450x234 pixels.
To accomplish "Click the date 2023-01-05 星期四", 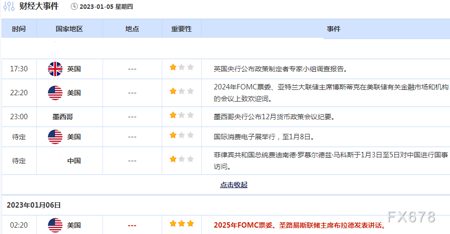I will coord(106,7).
